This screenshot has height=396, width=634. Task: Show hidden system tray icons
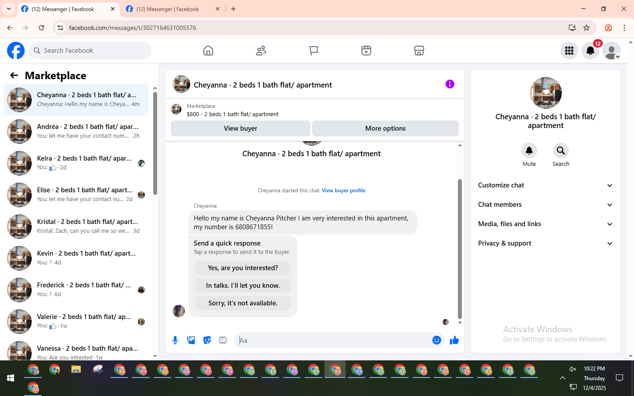point(563,378)
